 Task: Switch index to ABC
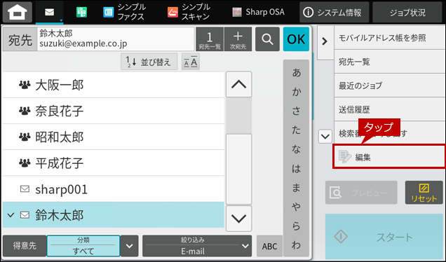269,246
